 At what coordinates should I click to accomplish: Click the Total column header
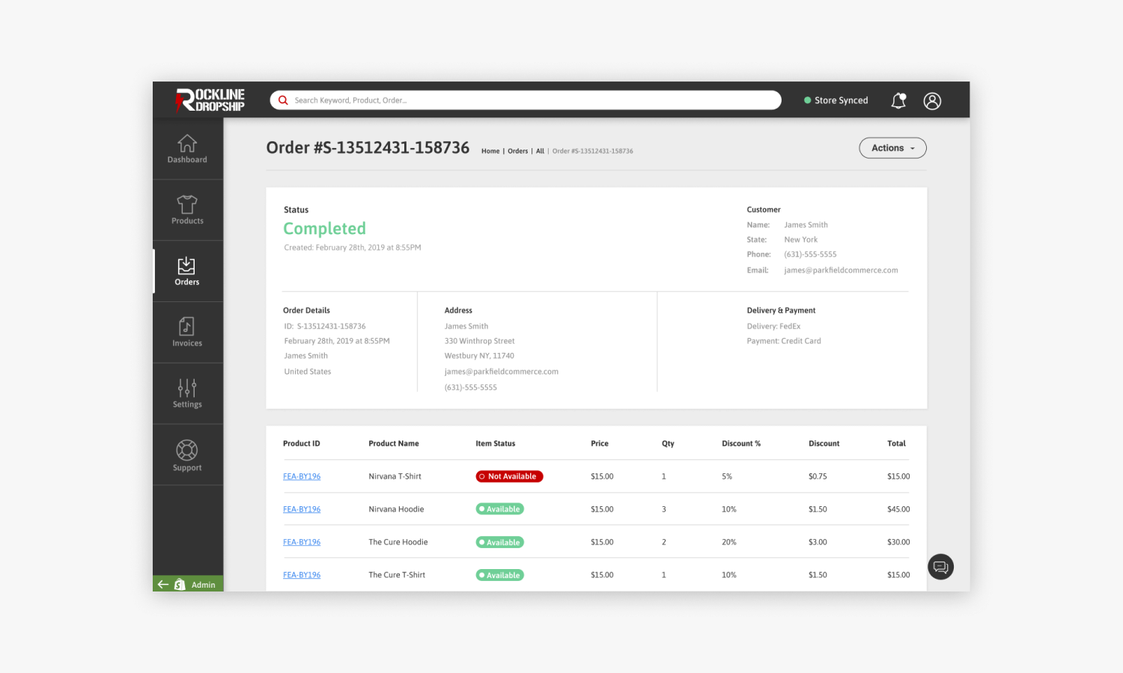[896, 443]
